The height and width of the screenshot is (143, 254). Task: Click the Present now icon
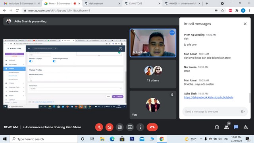tap(130, 127)
